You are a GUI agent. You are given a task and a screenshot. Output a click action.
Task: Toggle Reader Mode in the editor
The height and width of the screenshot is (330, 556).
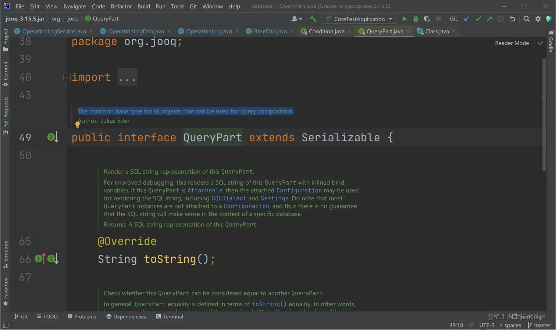point(512,43)
